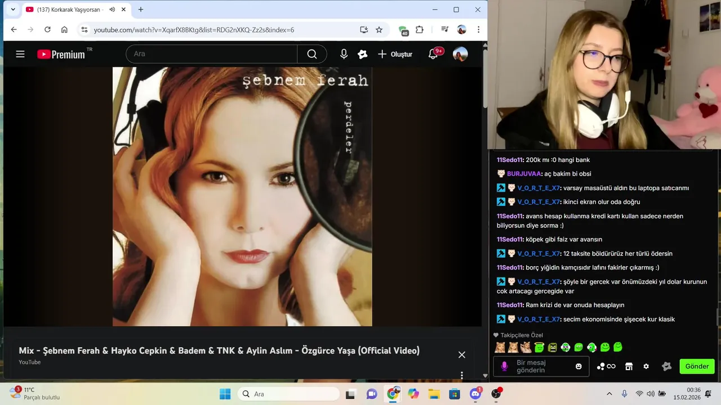Open chat settings gear
This screenshot has height=405, width=721.
[646, 366]
